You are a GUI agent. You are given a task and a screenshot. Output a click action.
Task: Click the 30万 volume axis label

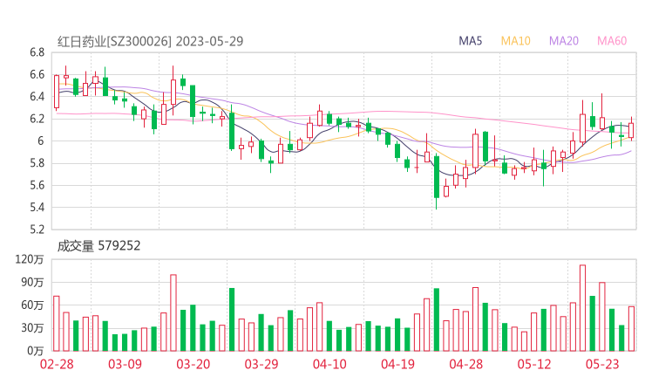coord(32,328)
